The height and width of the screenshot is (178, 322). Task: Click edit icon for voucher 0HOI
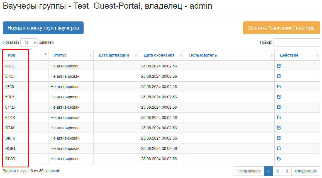tap(279, 76)
